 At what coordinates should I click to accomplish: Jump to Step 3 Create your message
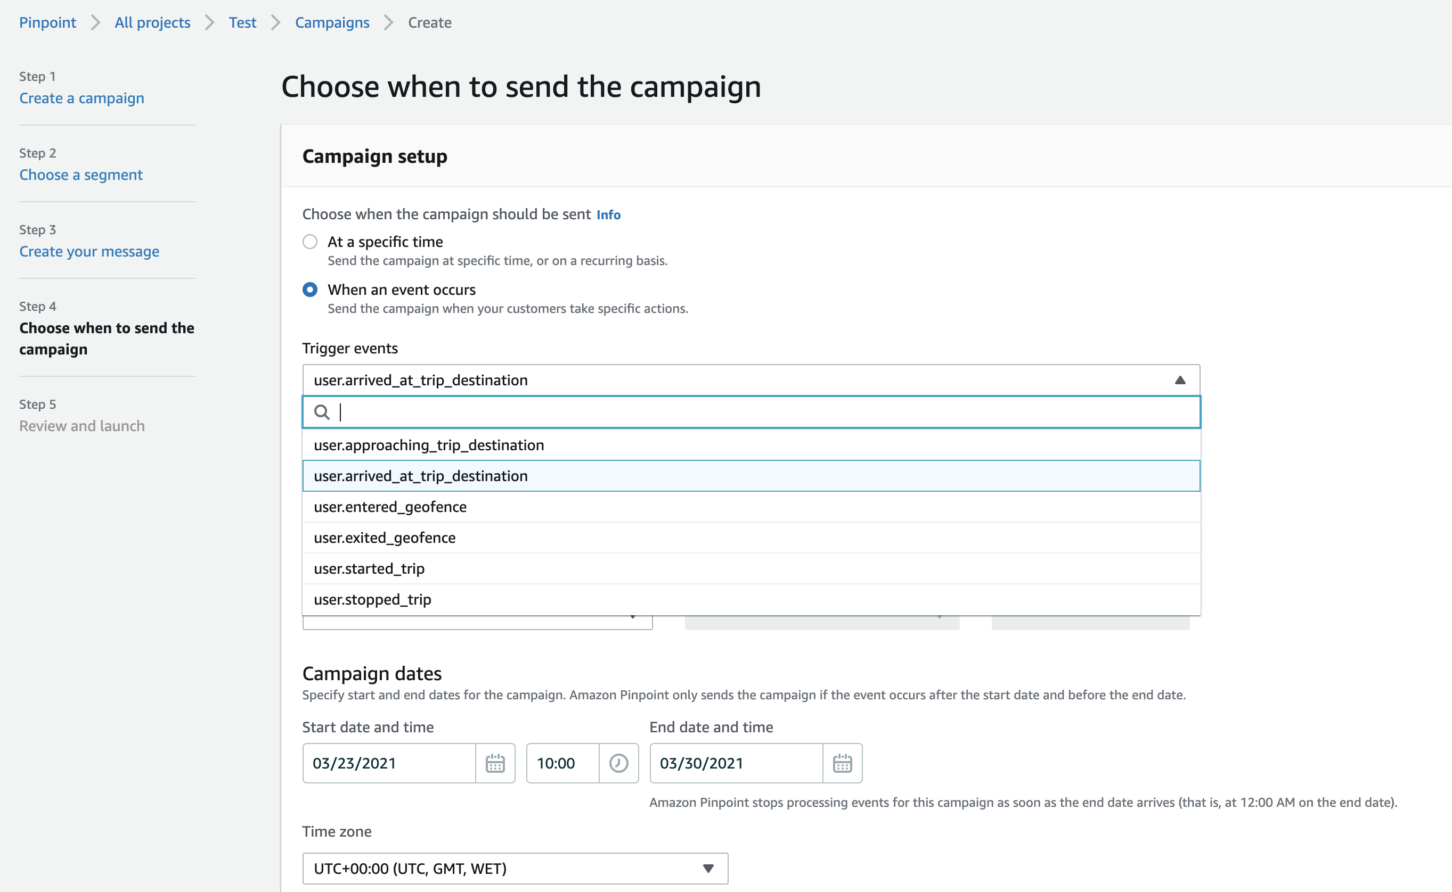point(89,251)
